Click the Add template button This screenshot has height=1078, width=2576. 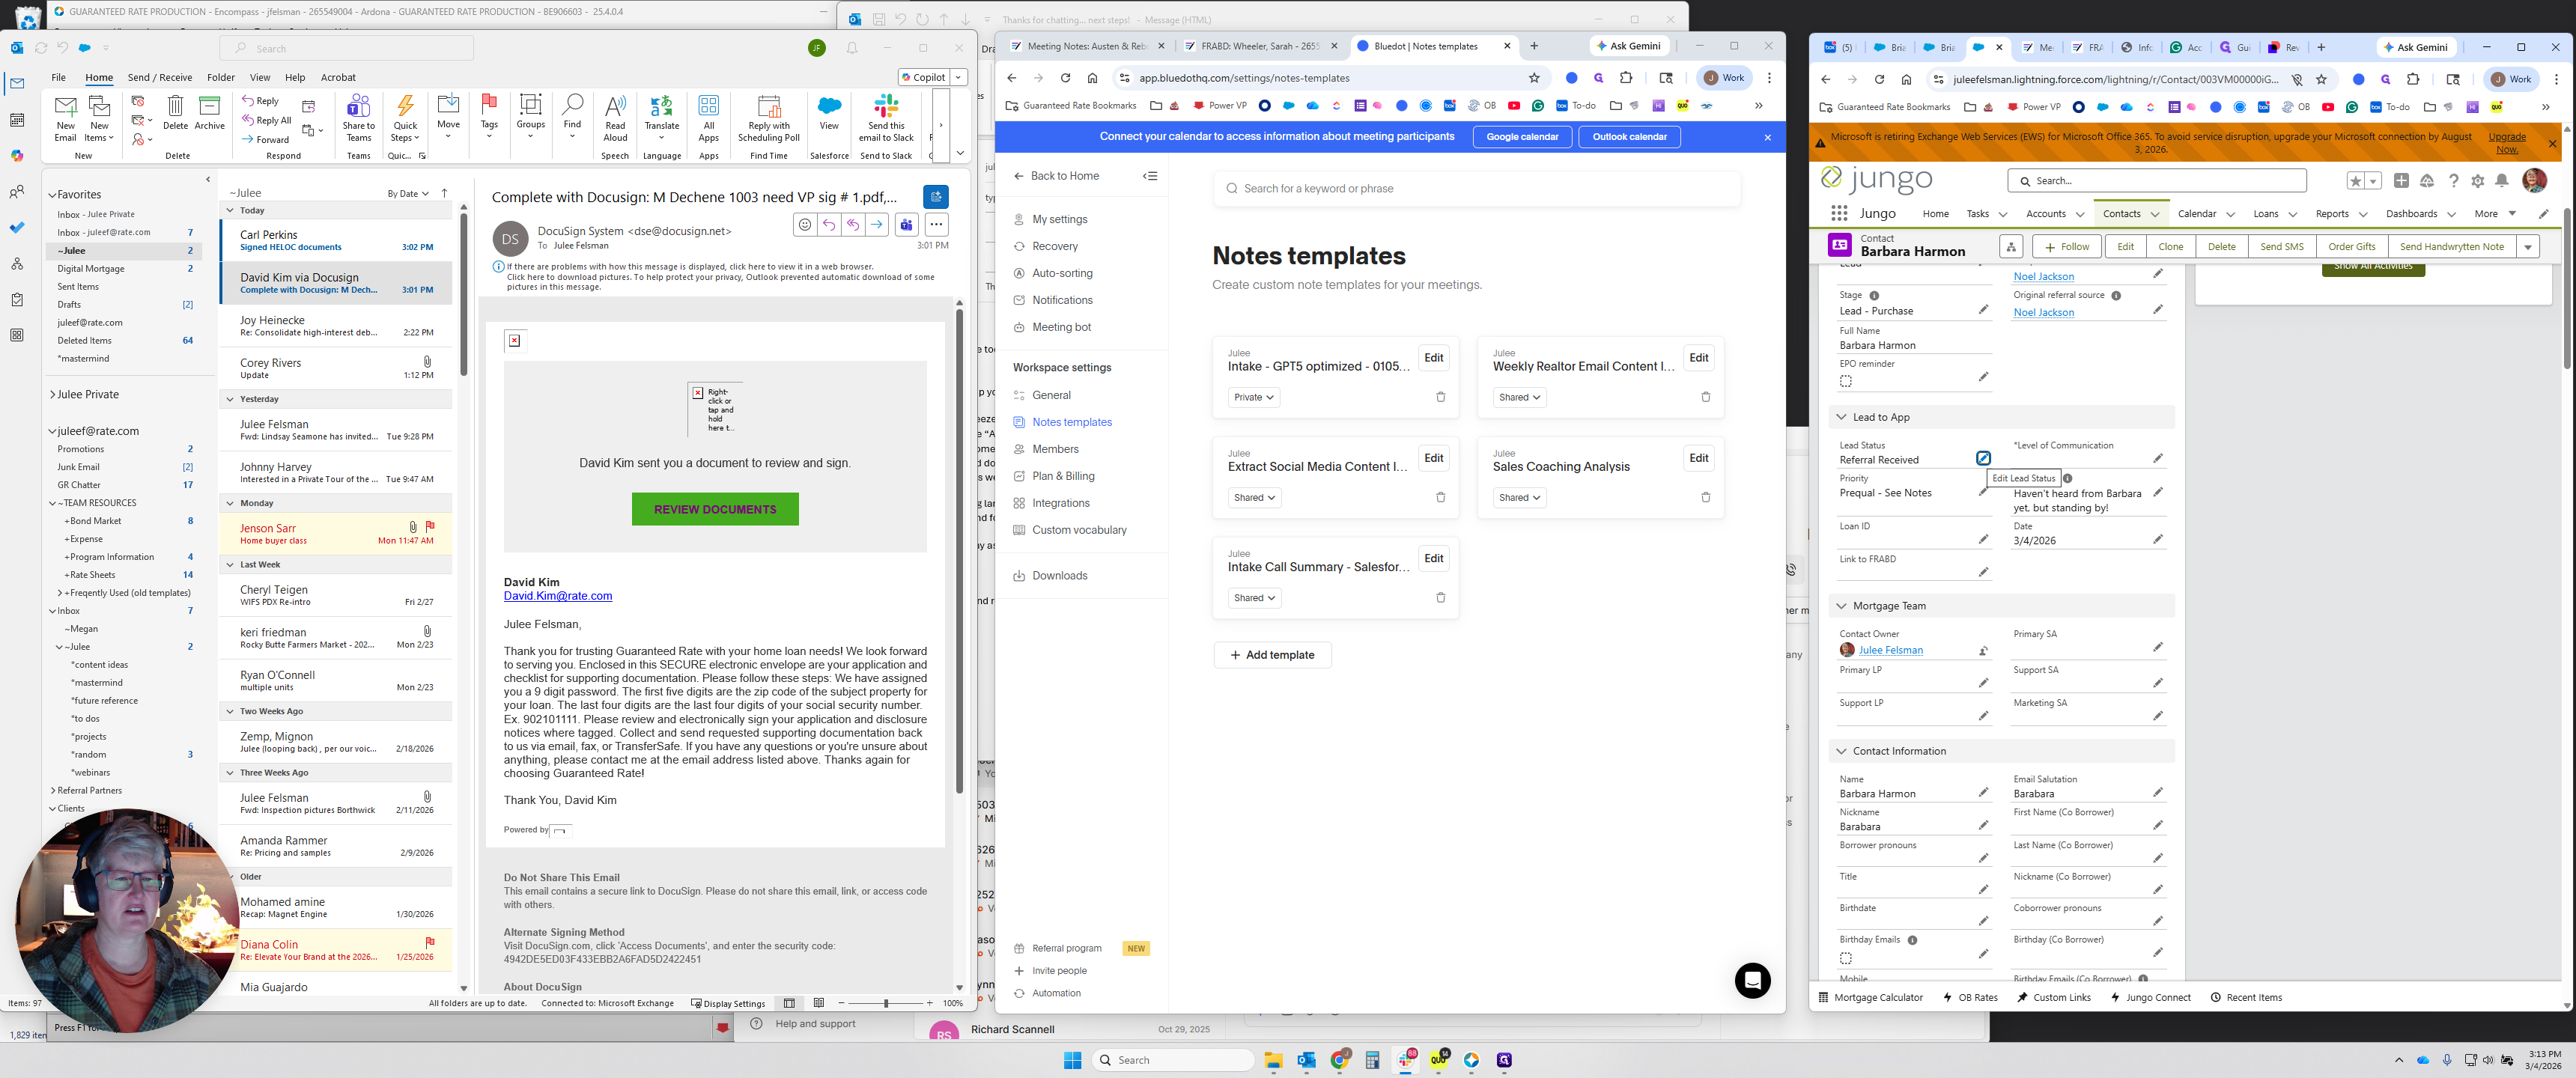click(1272, 655)
